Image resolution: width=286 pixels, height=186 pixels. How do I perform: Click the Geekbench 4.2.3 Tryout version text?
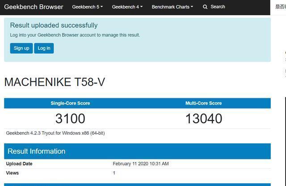click(55, 133)
